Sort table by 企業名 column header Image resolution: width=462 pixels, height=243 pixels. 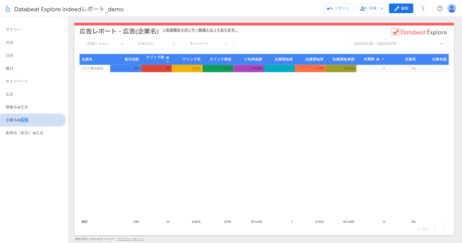[x=87, y=59]
